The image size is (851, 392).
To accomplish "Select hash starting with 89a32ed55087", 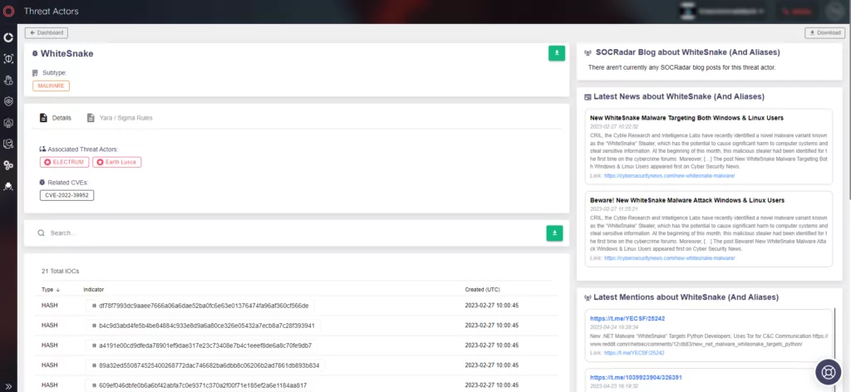I will click(x=209, y=365).
